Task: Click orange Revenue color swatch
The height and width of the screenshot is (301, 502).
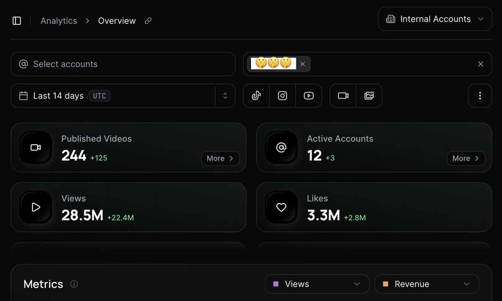Action: point(385,284)
